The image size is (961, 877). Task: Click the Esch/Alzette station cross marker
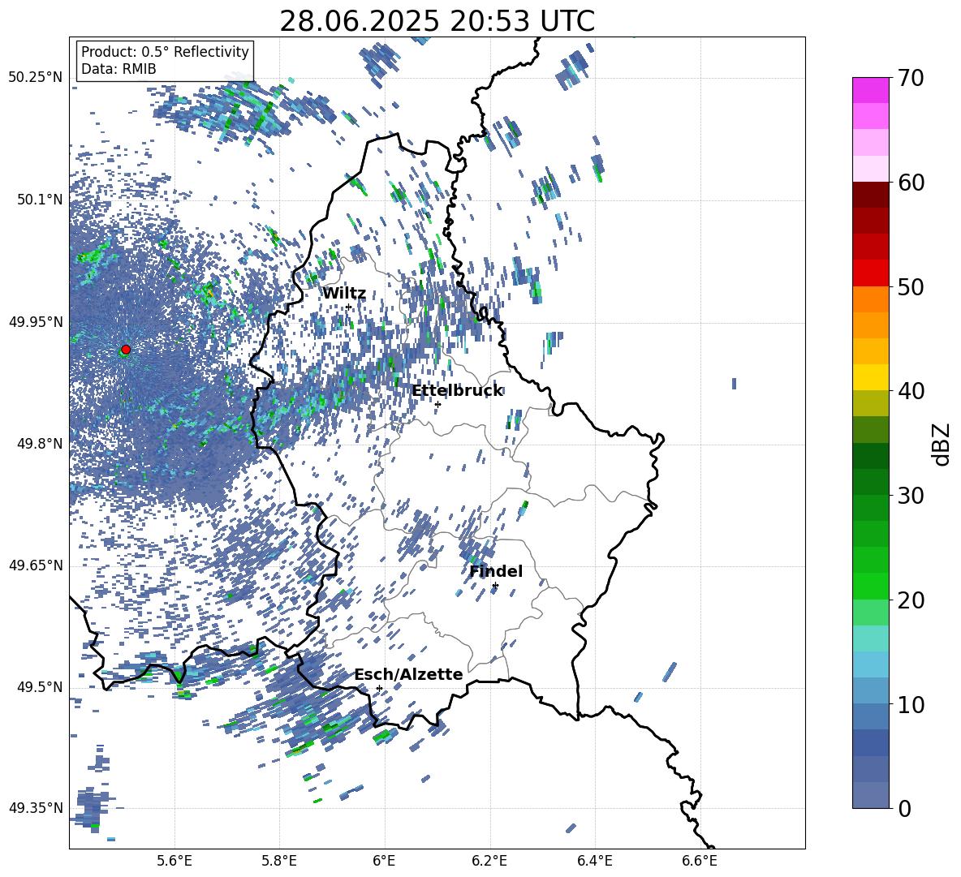379,688
